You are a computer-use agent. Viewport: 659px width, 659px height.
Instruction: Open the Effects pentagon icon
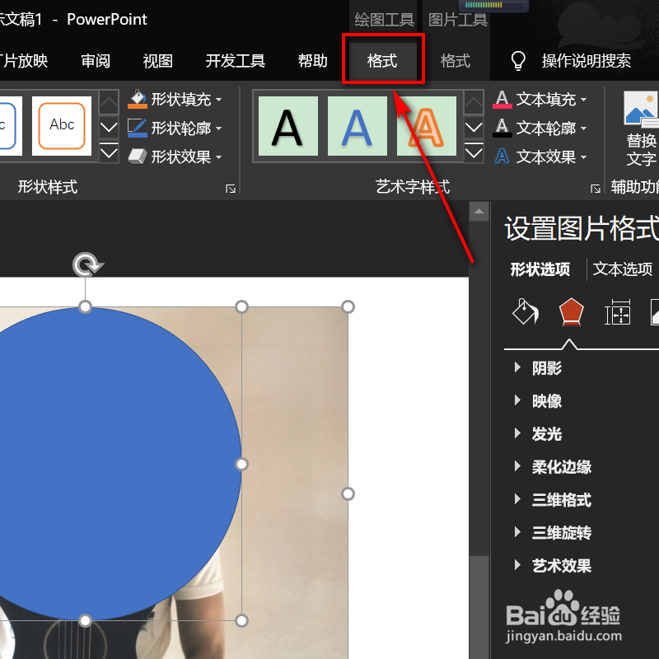point(571,312)
